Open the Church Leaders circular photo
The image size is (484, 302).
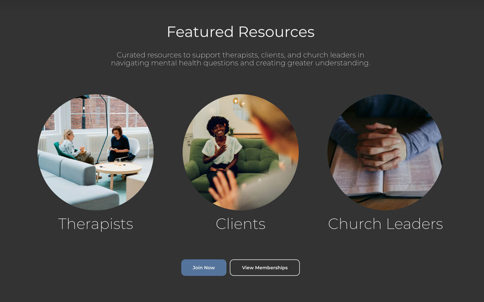(x=386, y=152)
